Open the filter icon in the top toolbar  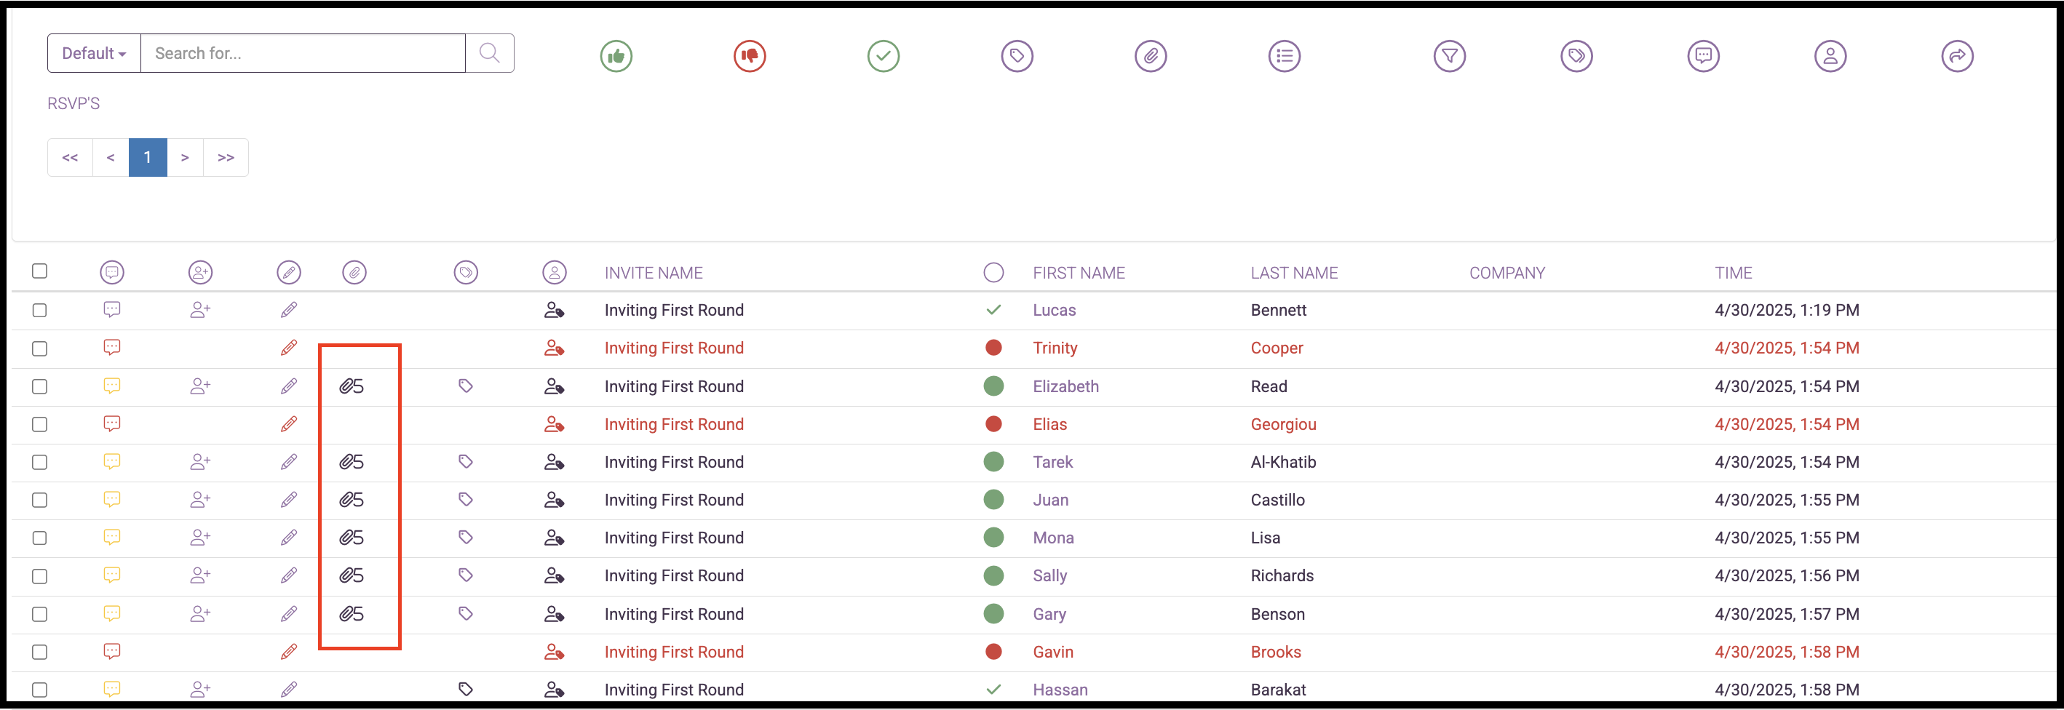point(1450,56)
